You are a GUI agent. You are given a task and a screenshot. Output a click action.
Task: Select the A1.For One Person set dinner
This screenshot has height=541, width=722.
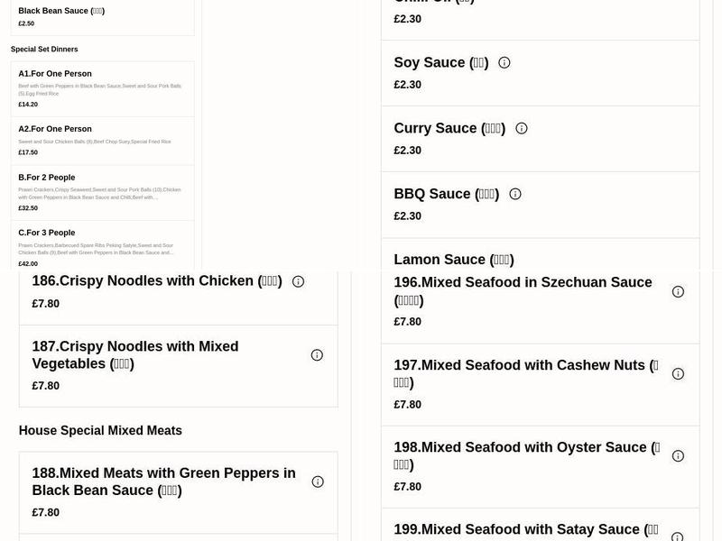click(x=102, y=87)
